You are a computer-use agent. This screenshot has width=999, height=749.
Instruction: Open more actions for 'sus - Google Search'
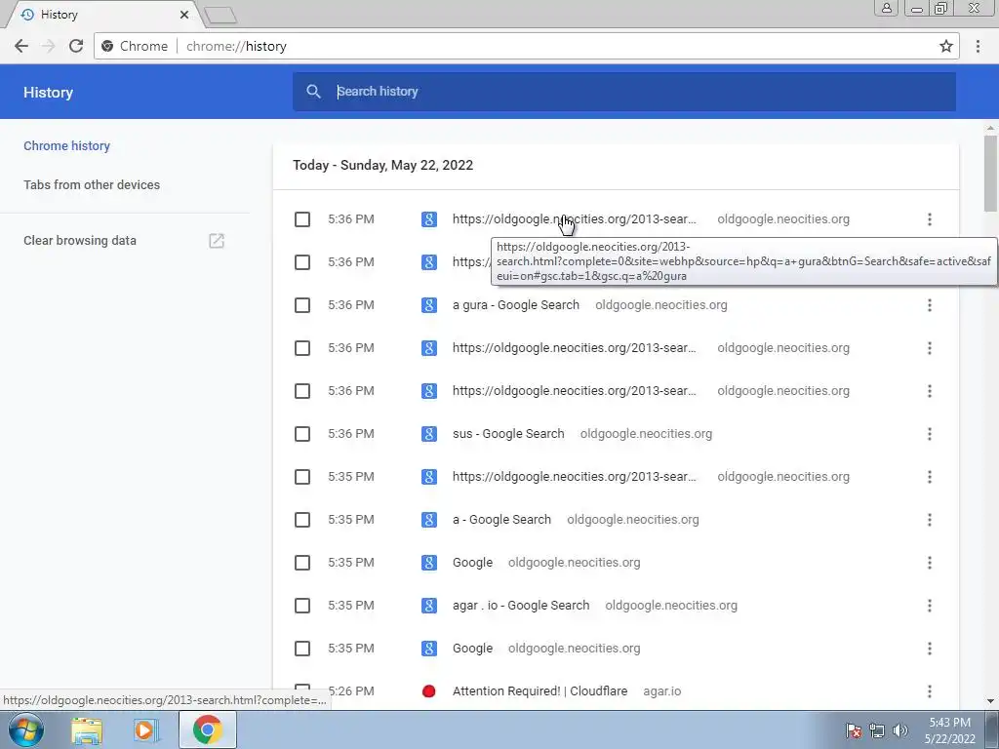pyautogui.click(x=930, y=434)
